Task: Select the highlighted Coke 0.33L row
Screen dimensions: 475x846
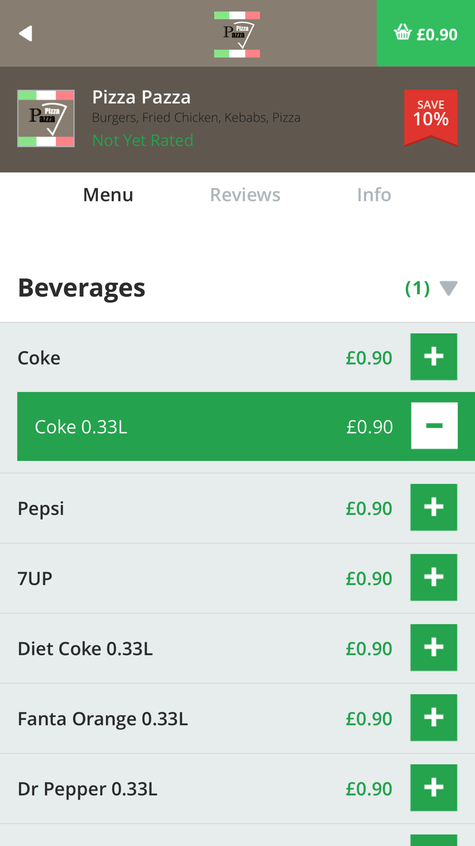Action: point(246,426)
